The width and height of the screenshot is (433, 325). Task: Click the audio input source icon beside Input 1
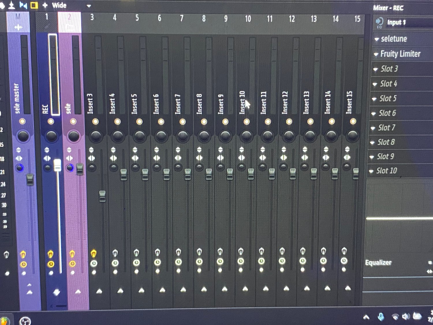(x=379, y=23)
